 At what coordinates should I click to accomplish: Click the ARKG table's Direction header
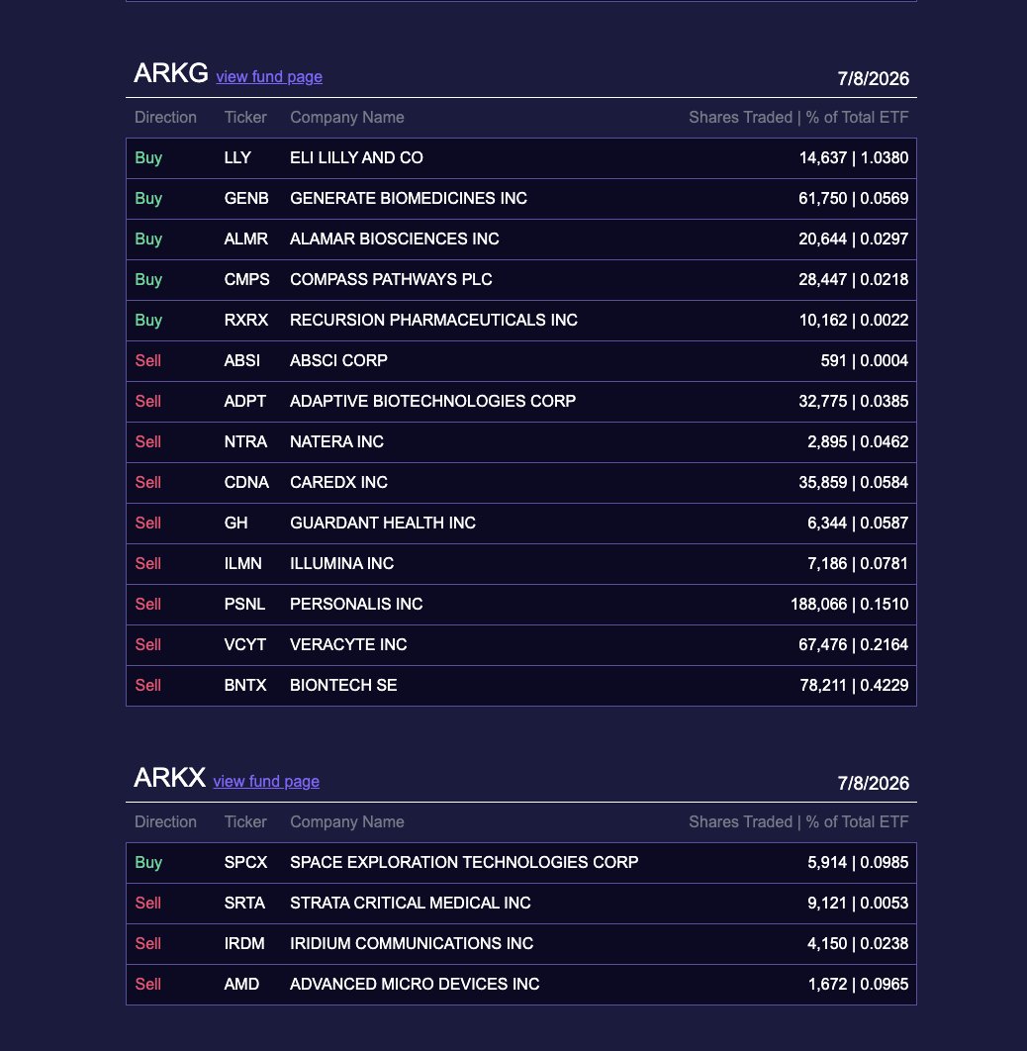[165, 118]
